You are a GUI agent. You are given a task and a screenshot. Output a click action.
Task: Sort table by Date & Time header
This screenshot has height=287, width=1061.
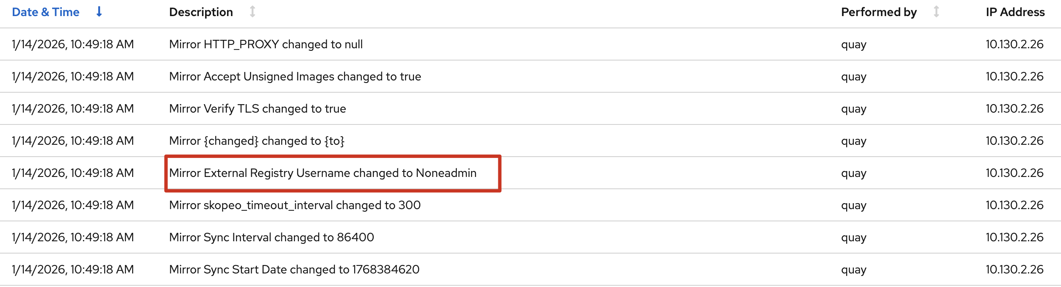pyautogui.click(x=46, y=12)
